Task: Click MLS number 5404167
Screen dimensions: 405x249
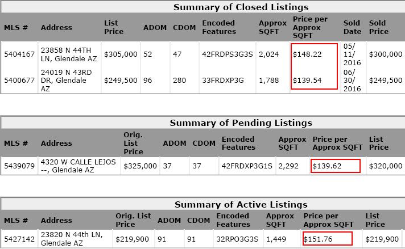Action: [19, 54]
